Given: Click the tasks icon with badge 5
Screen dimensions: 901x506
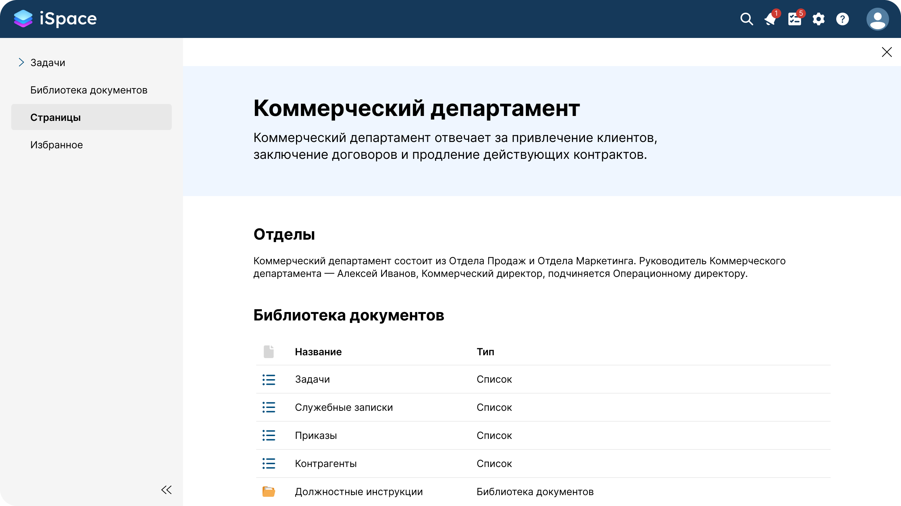Looking at the screenshot, I should pos(794,19).
